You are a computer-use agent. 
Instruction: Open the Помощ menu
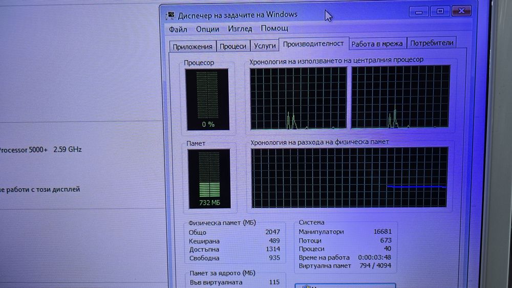(274, 28)
